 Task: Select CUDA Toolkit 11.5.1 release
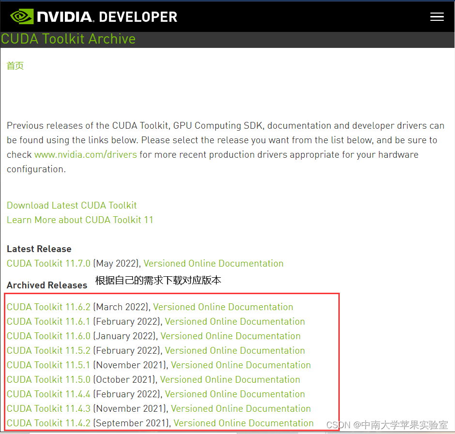coord(48,365)
